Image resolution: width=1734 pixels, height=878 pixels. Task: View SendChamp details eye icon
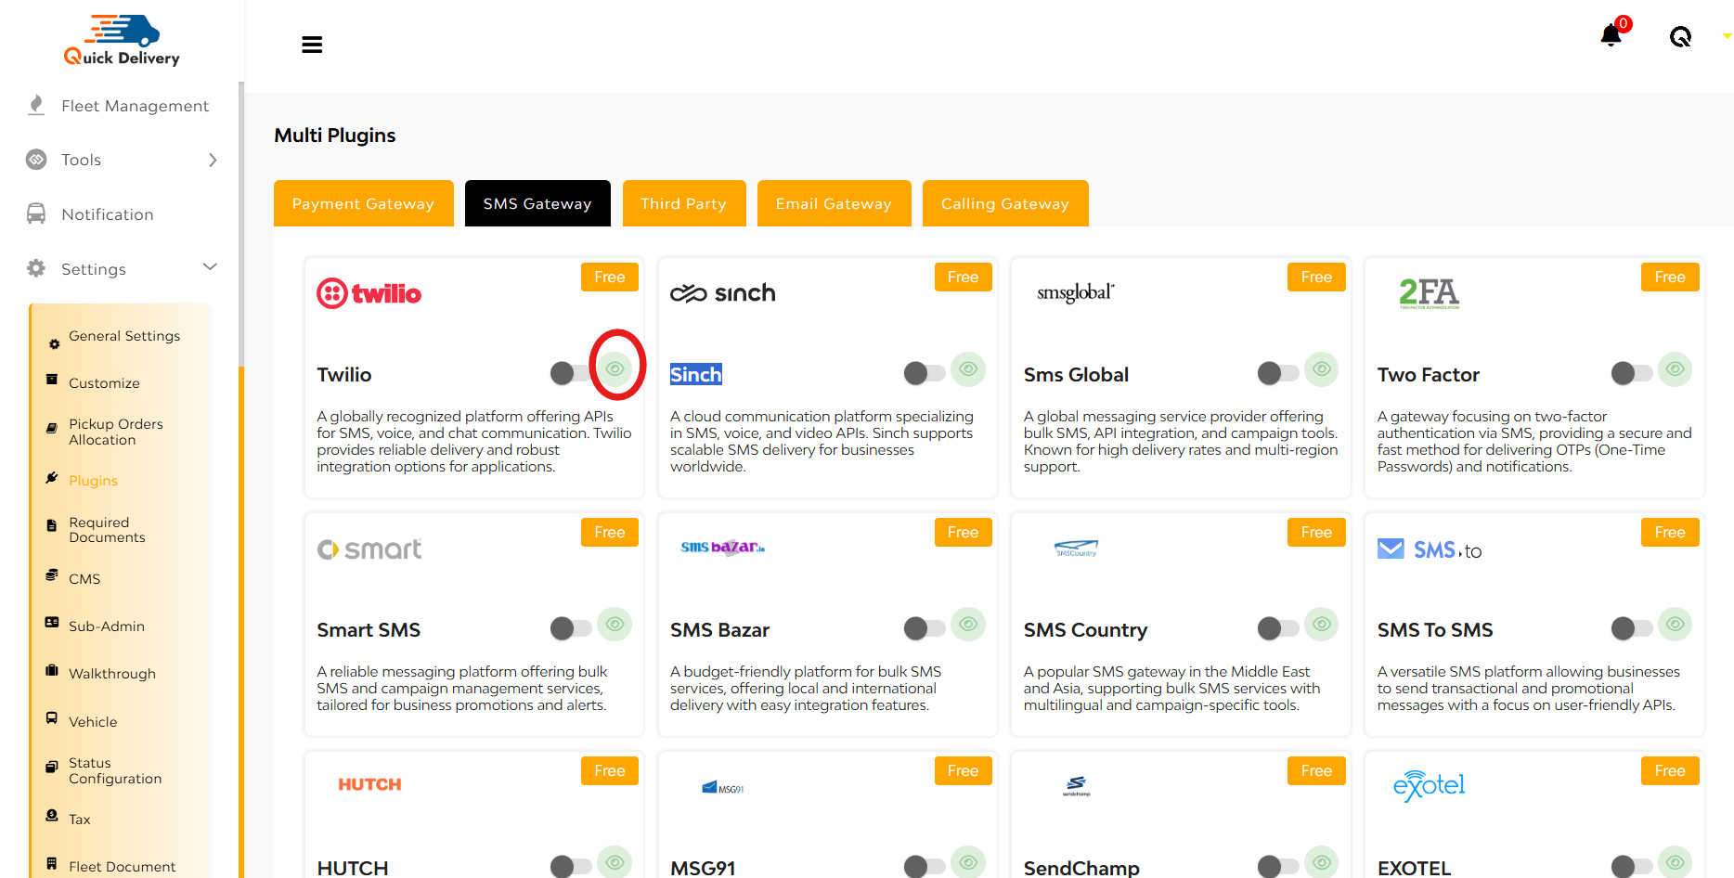coord(1322,862)
